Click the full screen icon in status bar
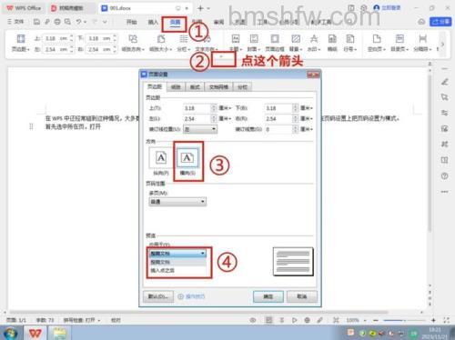Image resolution: width=455 pixels, height=340 pixels. coord(446,320)
